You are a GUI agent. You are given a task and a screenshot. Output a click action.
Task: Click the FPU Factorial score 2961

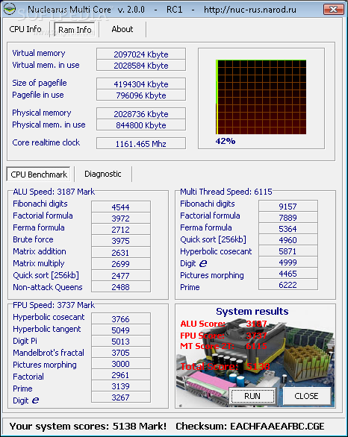(x=121, y=374)
